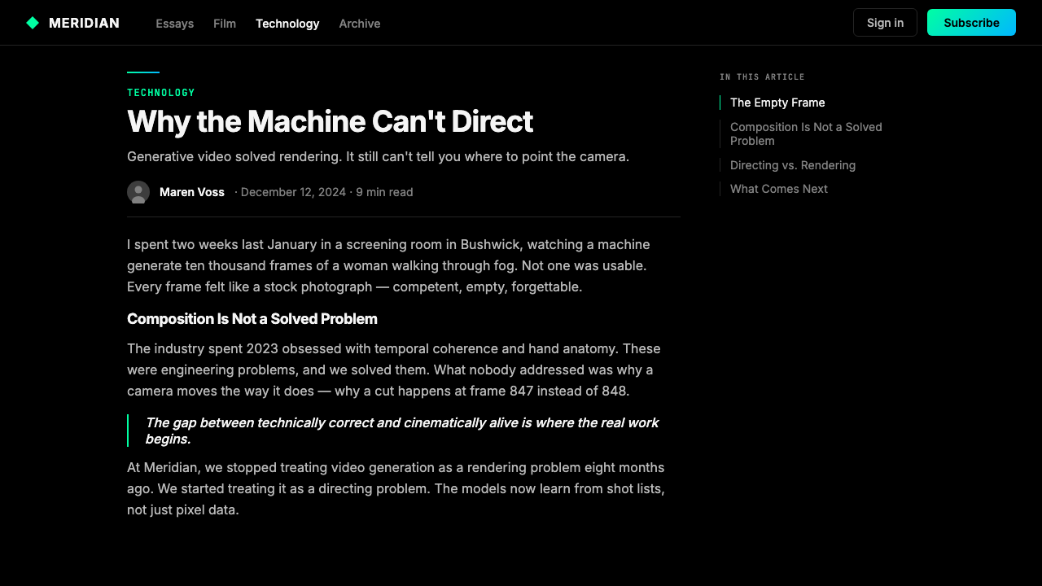Click the article title Why the Machine Can't Direct

click(x=330, y=121)
